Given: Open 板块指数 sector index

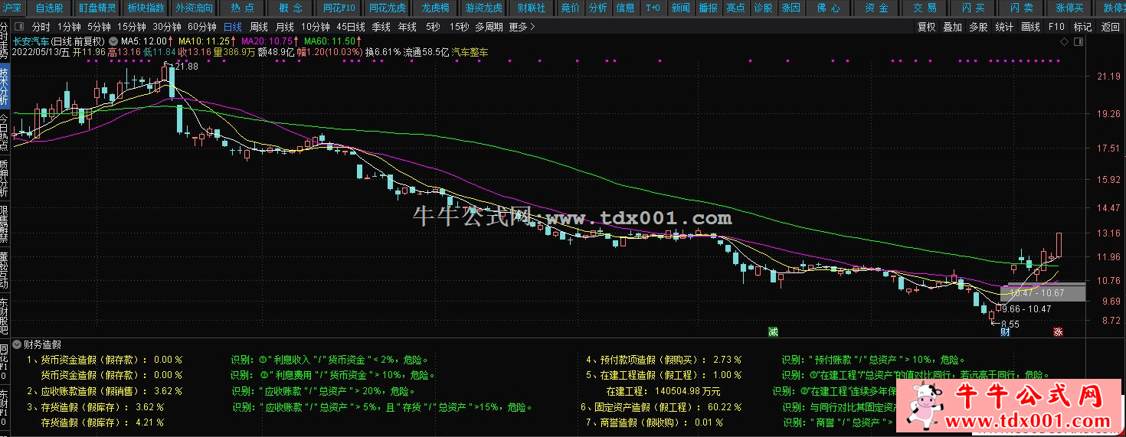Looking at the screenshot, I should [146, 8].
